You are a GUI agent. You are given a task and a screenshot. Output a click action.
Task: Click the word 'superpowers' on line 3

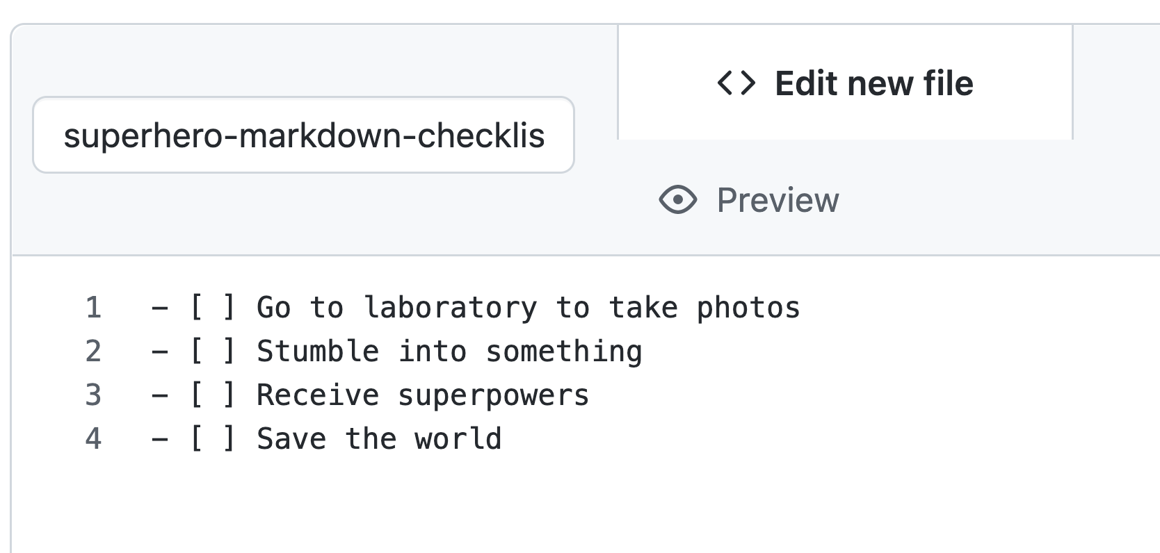493,395
